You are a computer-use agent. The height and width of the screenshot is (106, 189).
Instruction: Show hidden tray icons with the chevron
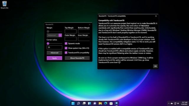169,103
